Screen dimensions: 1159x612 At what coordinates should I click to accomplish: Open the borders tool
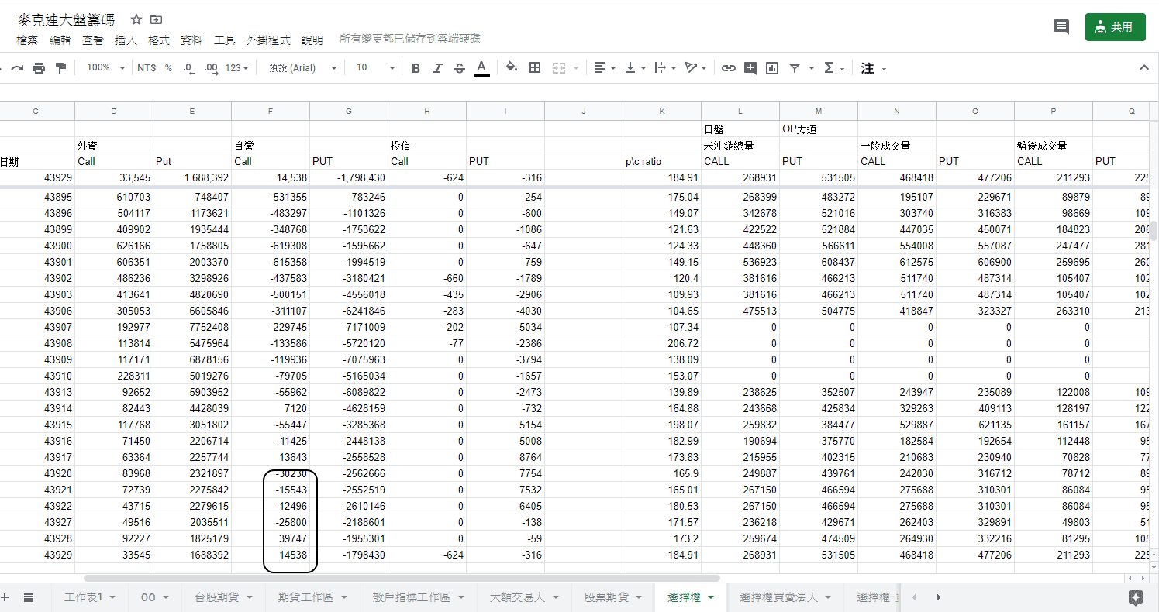click(x=535, y=68)
